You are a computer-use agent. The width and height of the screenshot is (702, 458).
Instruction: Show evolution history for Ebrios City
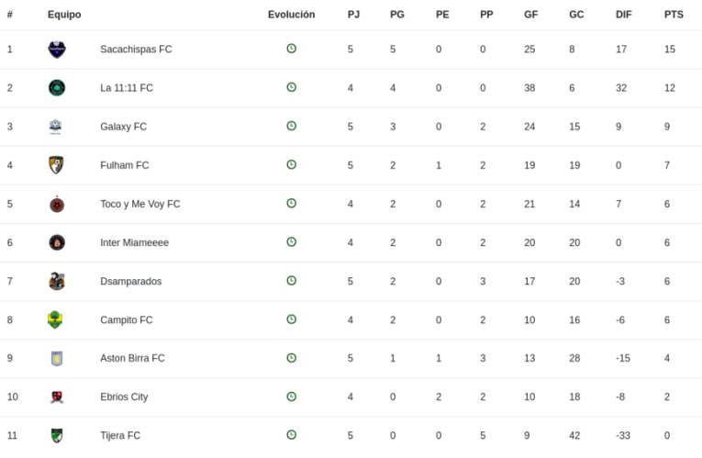292,397
